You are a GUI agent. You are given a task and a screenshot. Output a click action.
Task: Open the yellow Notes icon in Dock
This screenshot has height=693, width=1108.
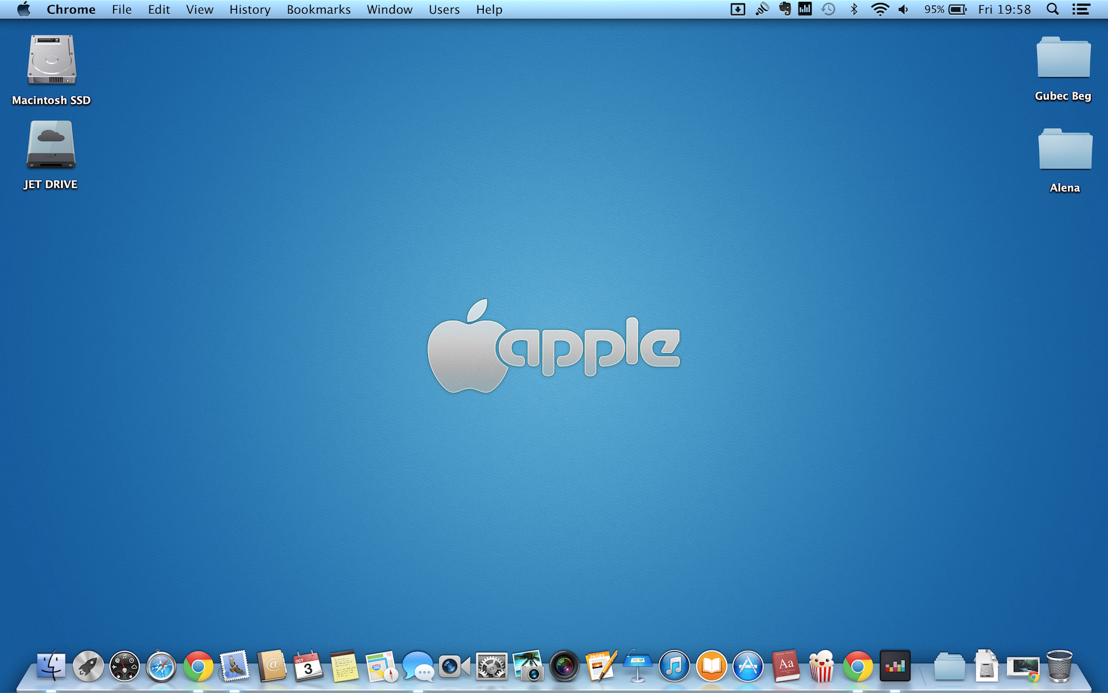pos(345,666)
